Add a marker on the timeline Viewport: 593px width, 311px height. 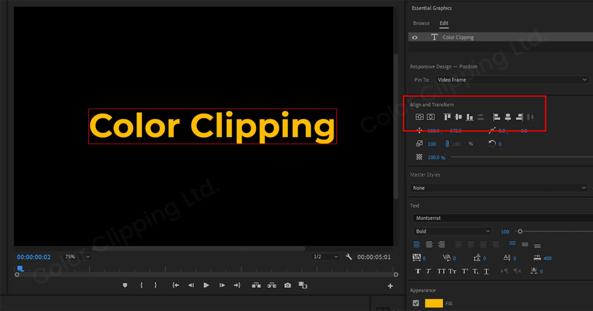125,285
